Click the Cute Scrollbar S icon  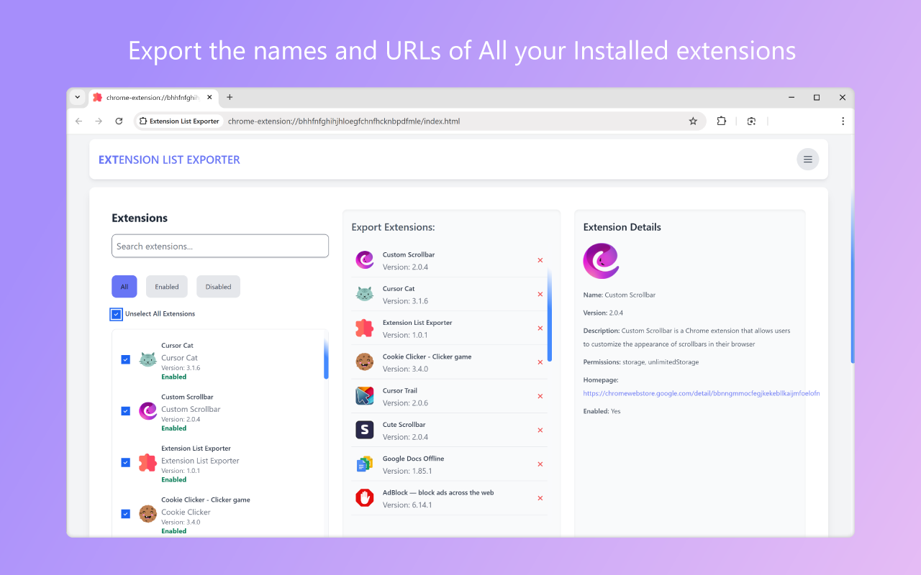[x=364, y=430]
